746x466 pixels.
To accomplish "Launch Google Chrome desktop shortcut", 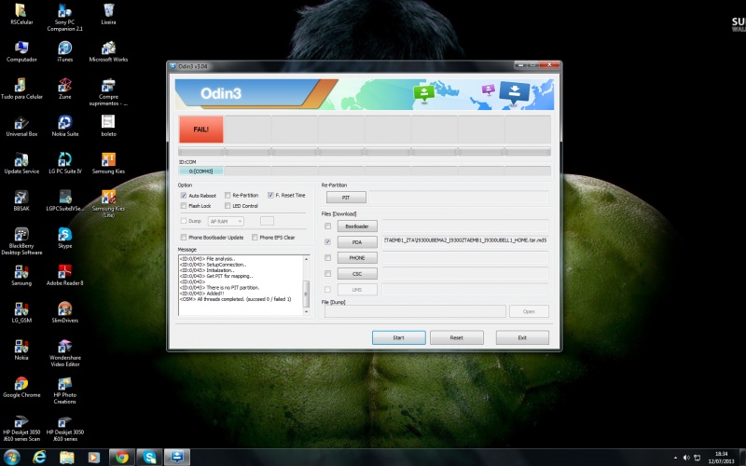I will click(x=21, y=387).
